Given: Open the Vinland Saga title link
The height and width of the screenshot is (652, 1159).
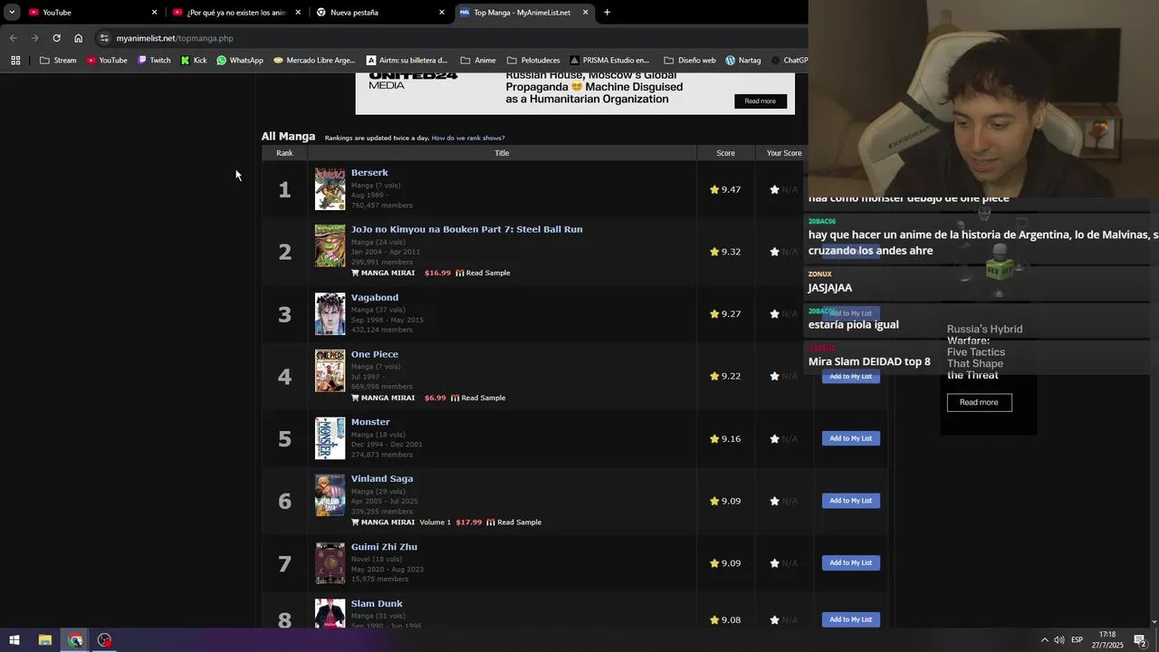Looking at the screenshot, I should [x=382, y=478].
